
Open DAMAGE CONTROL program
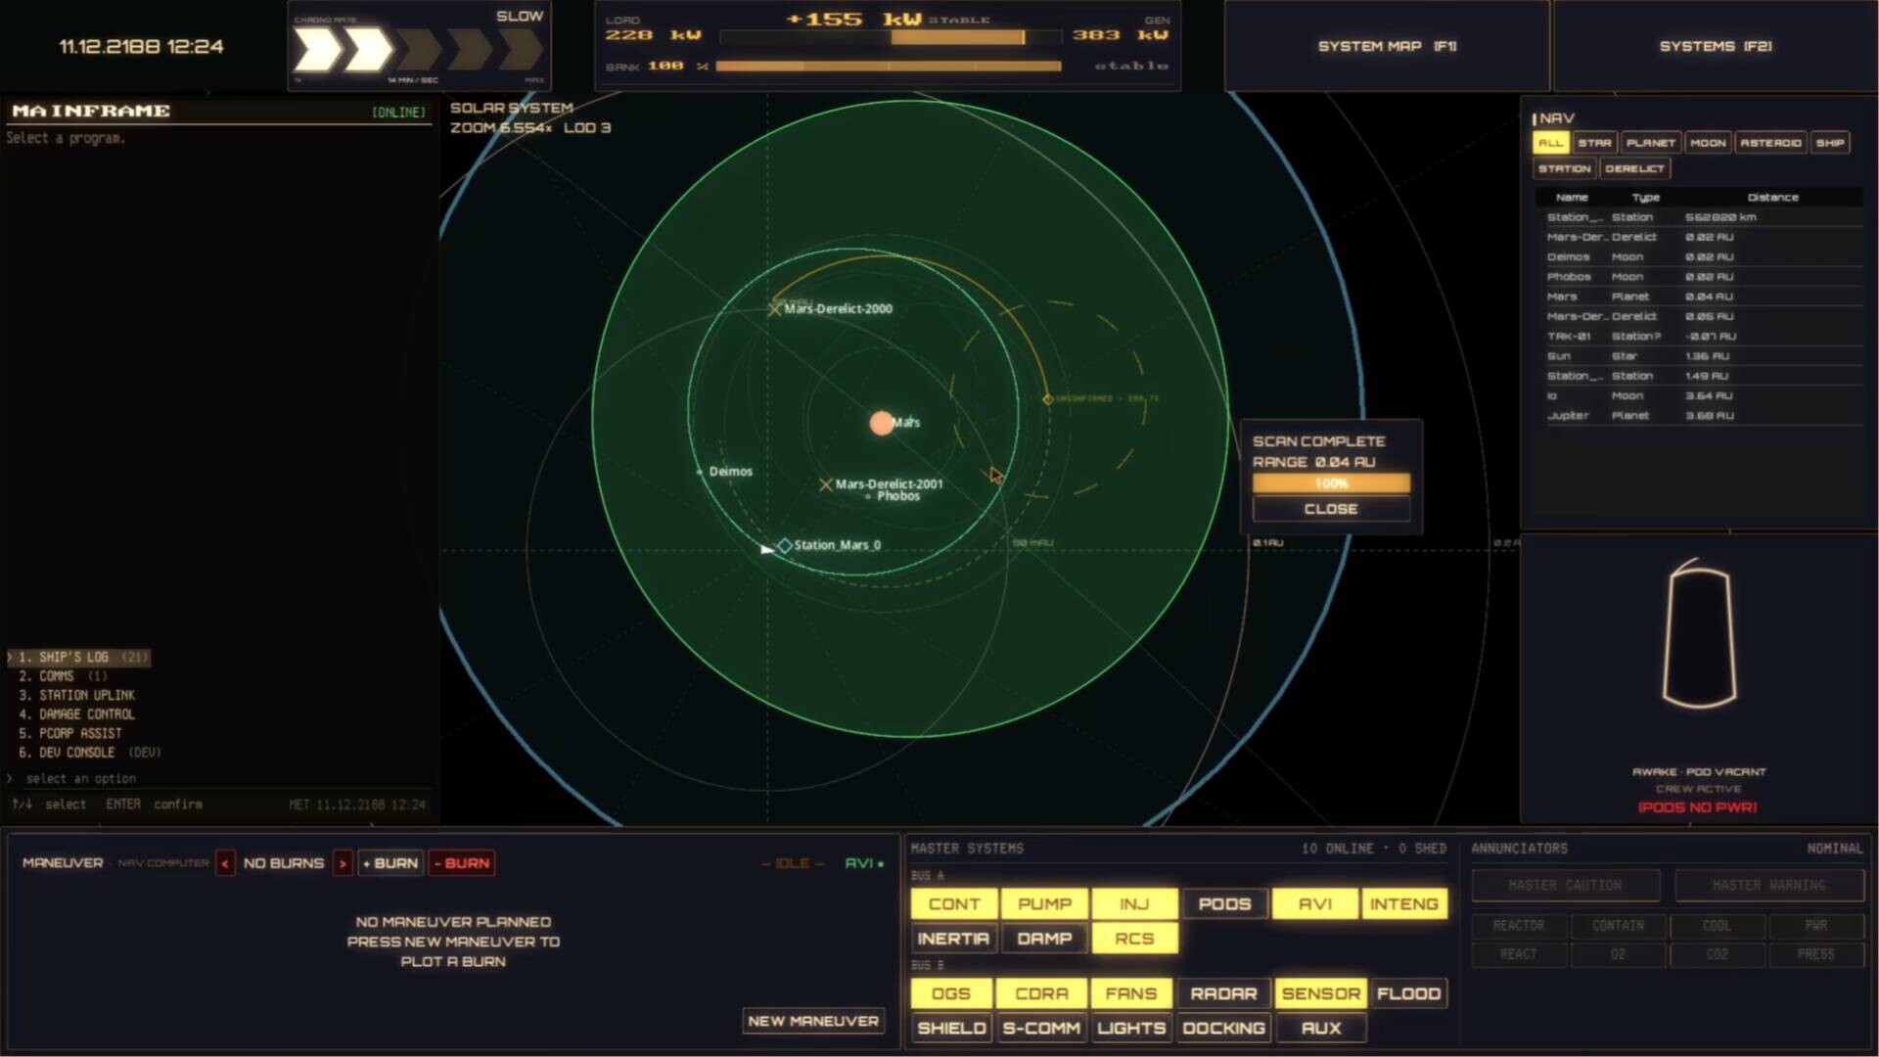76,714
